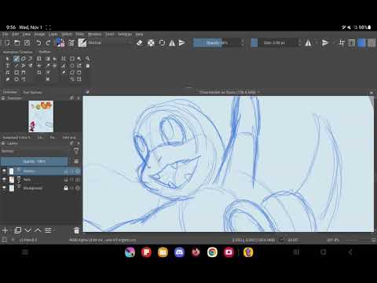Open Discord from the Android dock
Screen dimensions: 377x283
pos(179,252)
